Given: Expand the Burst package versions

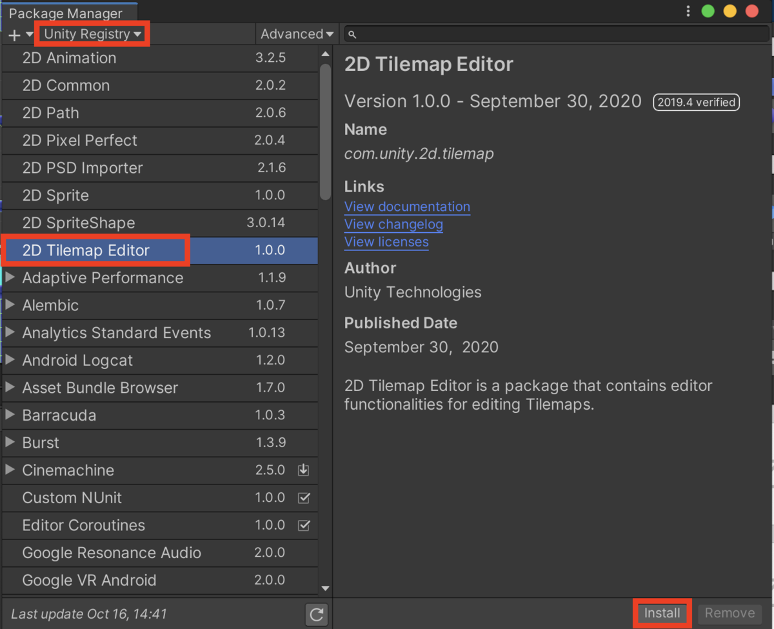Looking at the screenshot, I should click(x=10, y=443).
